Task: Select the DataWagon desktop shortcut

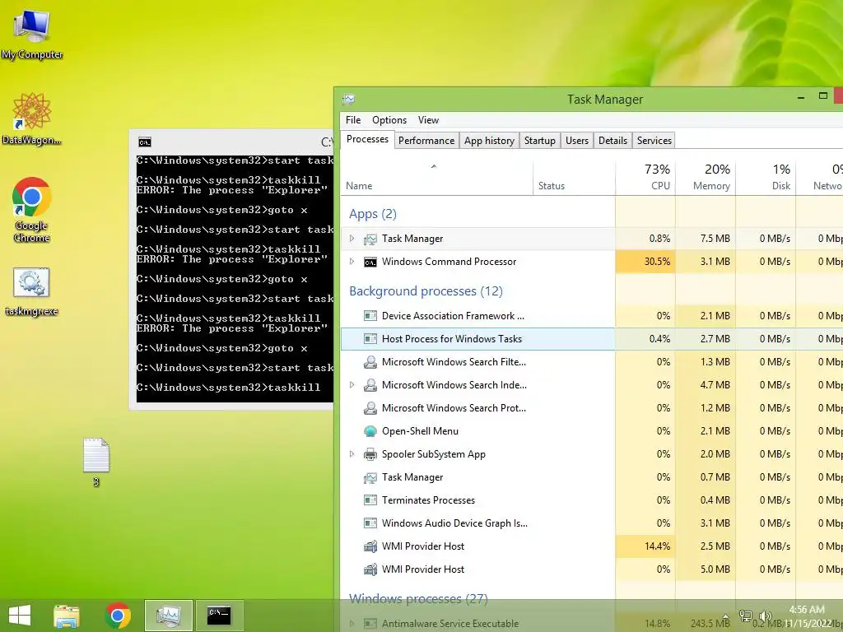Action: tap(32, 118)
